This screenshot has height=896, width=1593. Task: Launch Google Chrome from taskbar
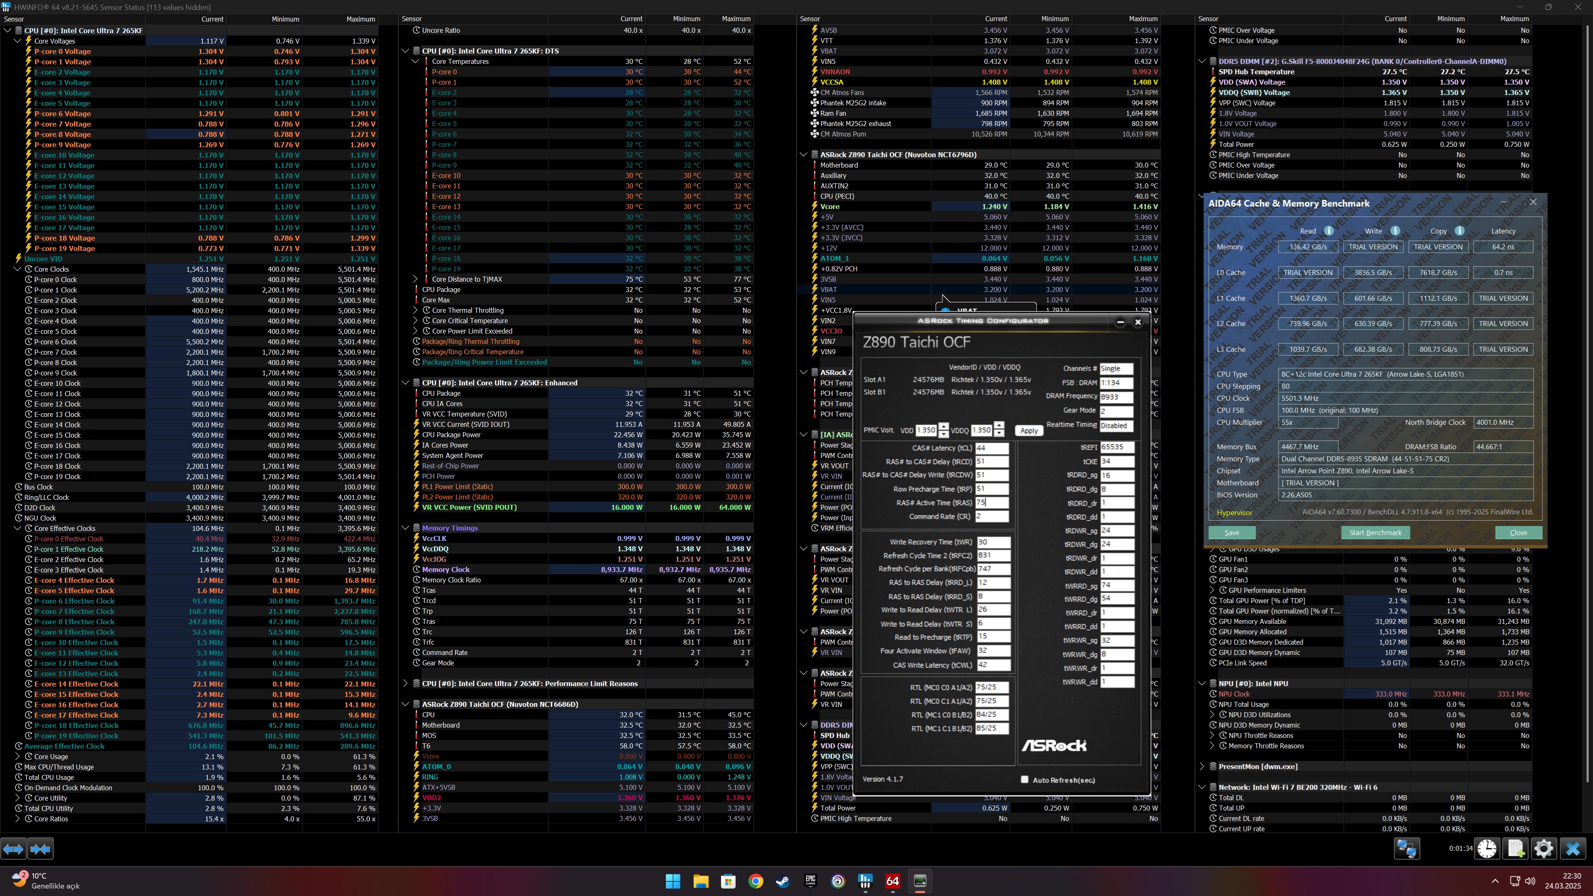tap(756, 881)
